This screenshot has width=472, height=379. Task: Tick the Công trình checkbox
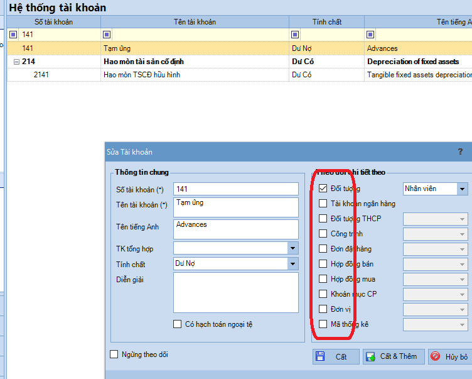pyautogui.click(x=323, y=234)
